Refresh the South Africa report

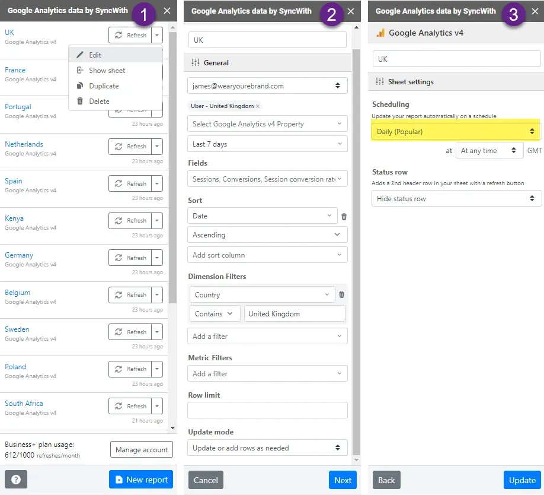point(130,406)
